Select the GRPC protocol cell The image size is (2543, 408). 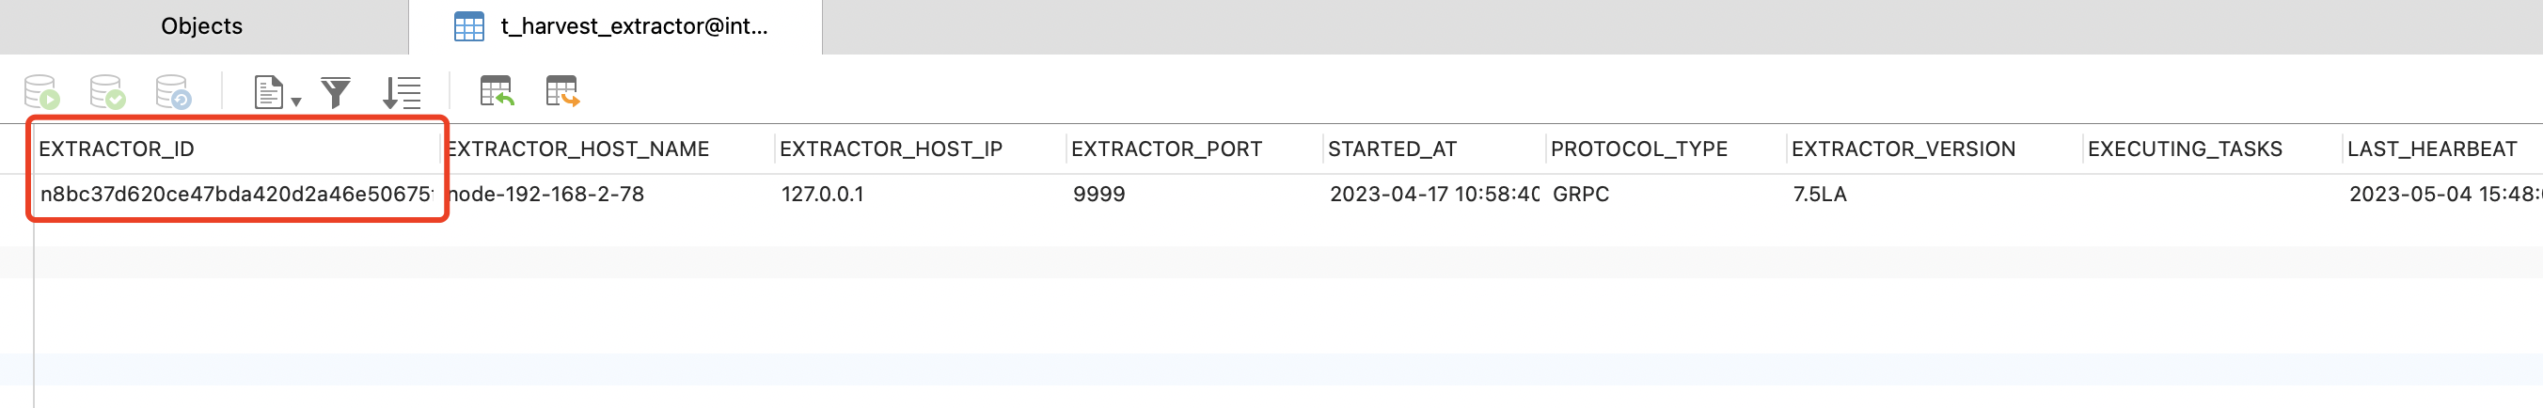click(1581, 195)
